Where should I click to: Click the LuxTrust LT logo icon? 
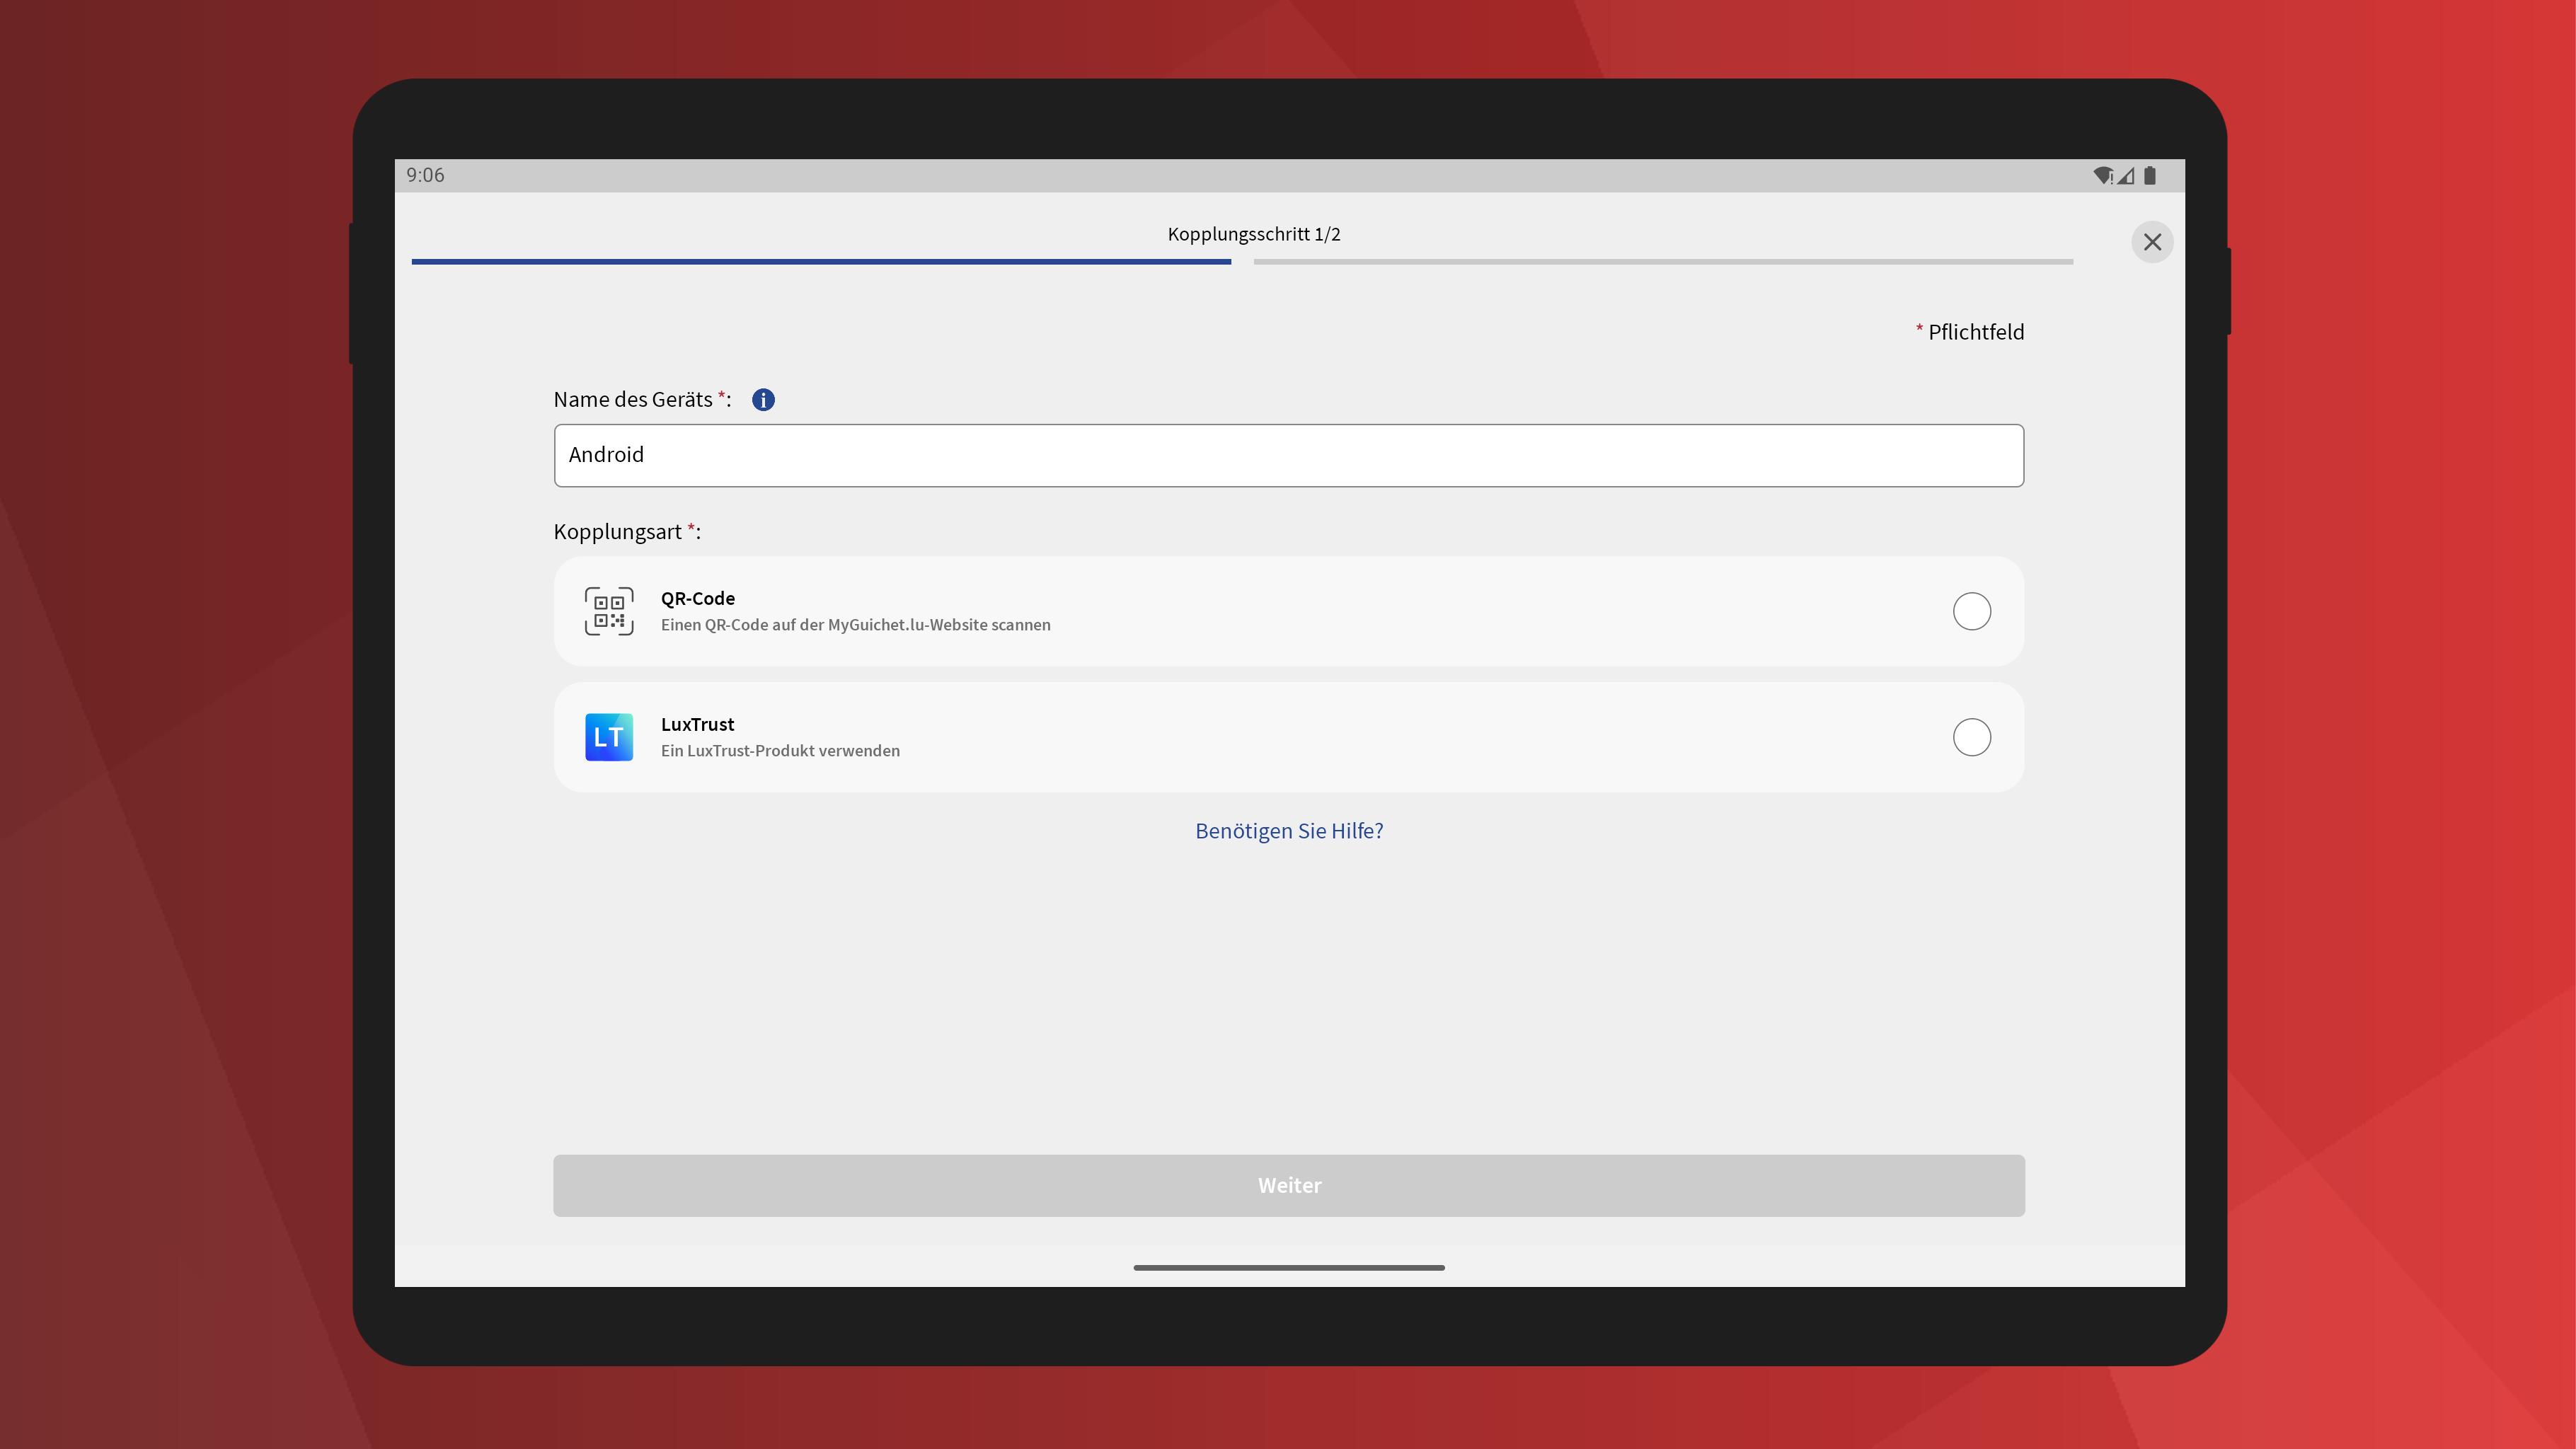click(609, 737)
